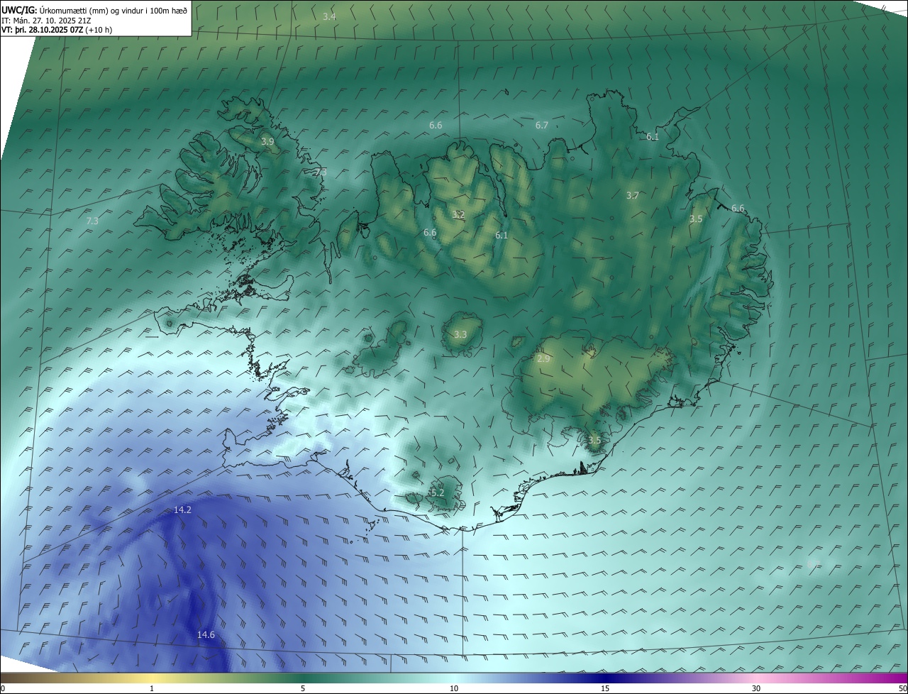Screen dimensions: 908x694
Task: Click the "5.2" value label on the map
Action: (x=437, y=492)
